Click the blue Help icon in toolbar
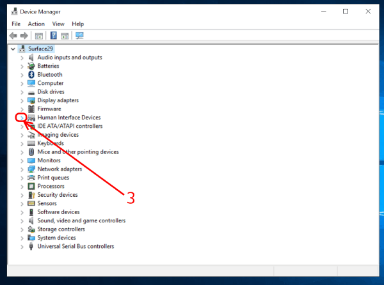This screenshot has width=384, height=285. click(x=54, y=36)
